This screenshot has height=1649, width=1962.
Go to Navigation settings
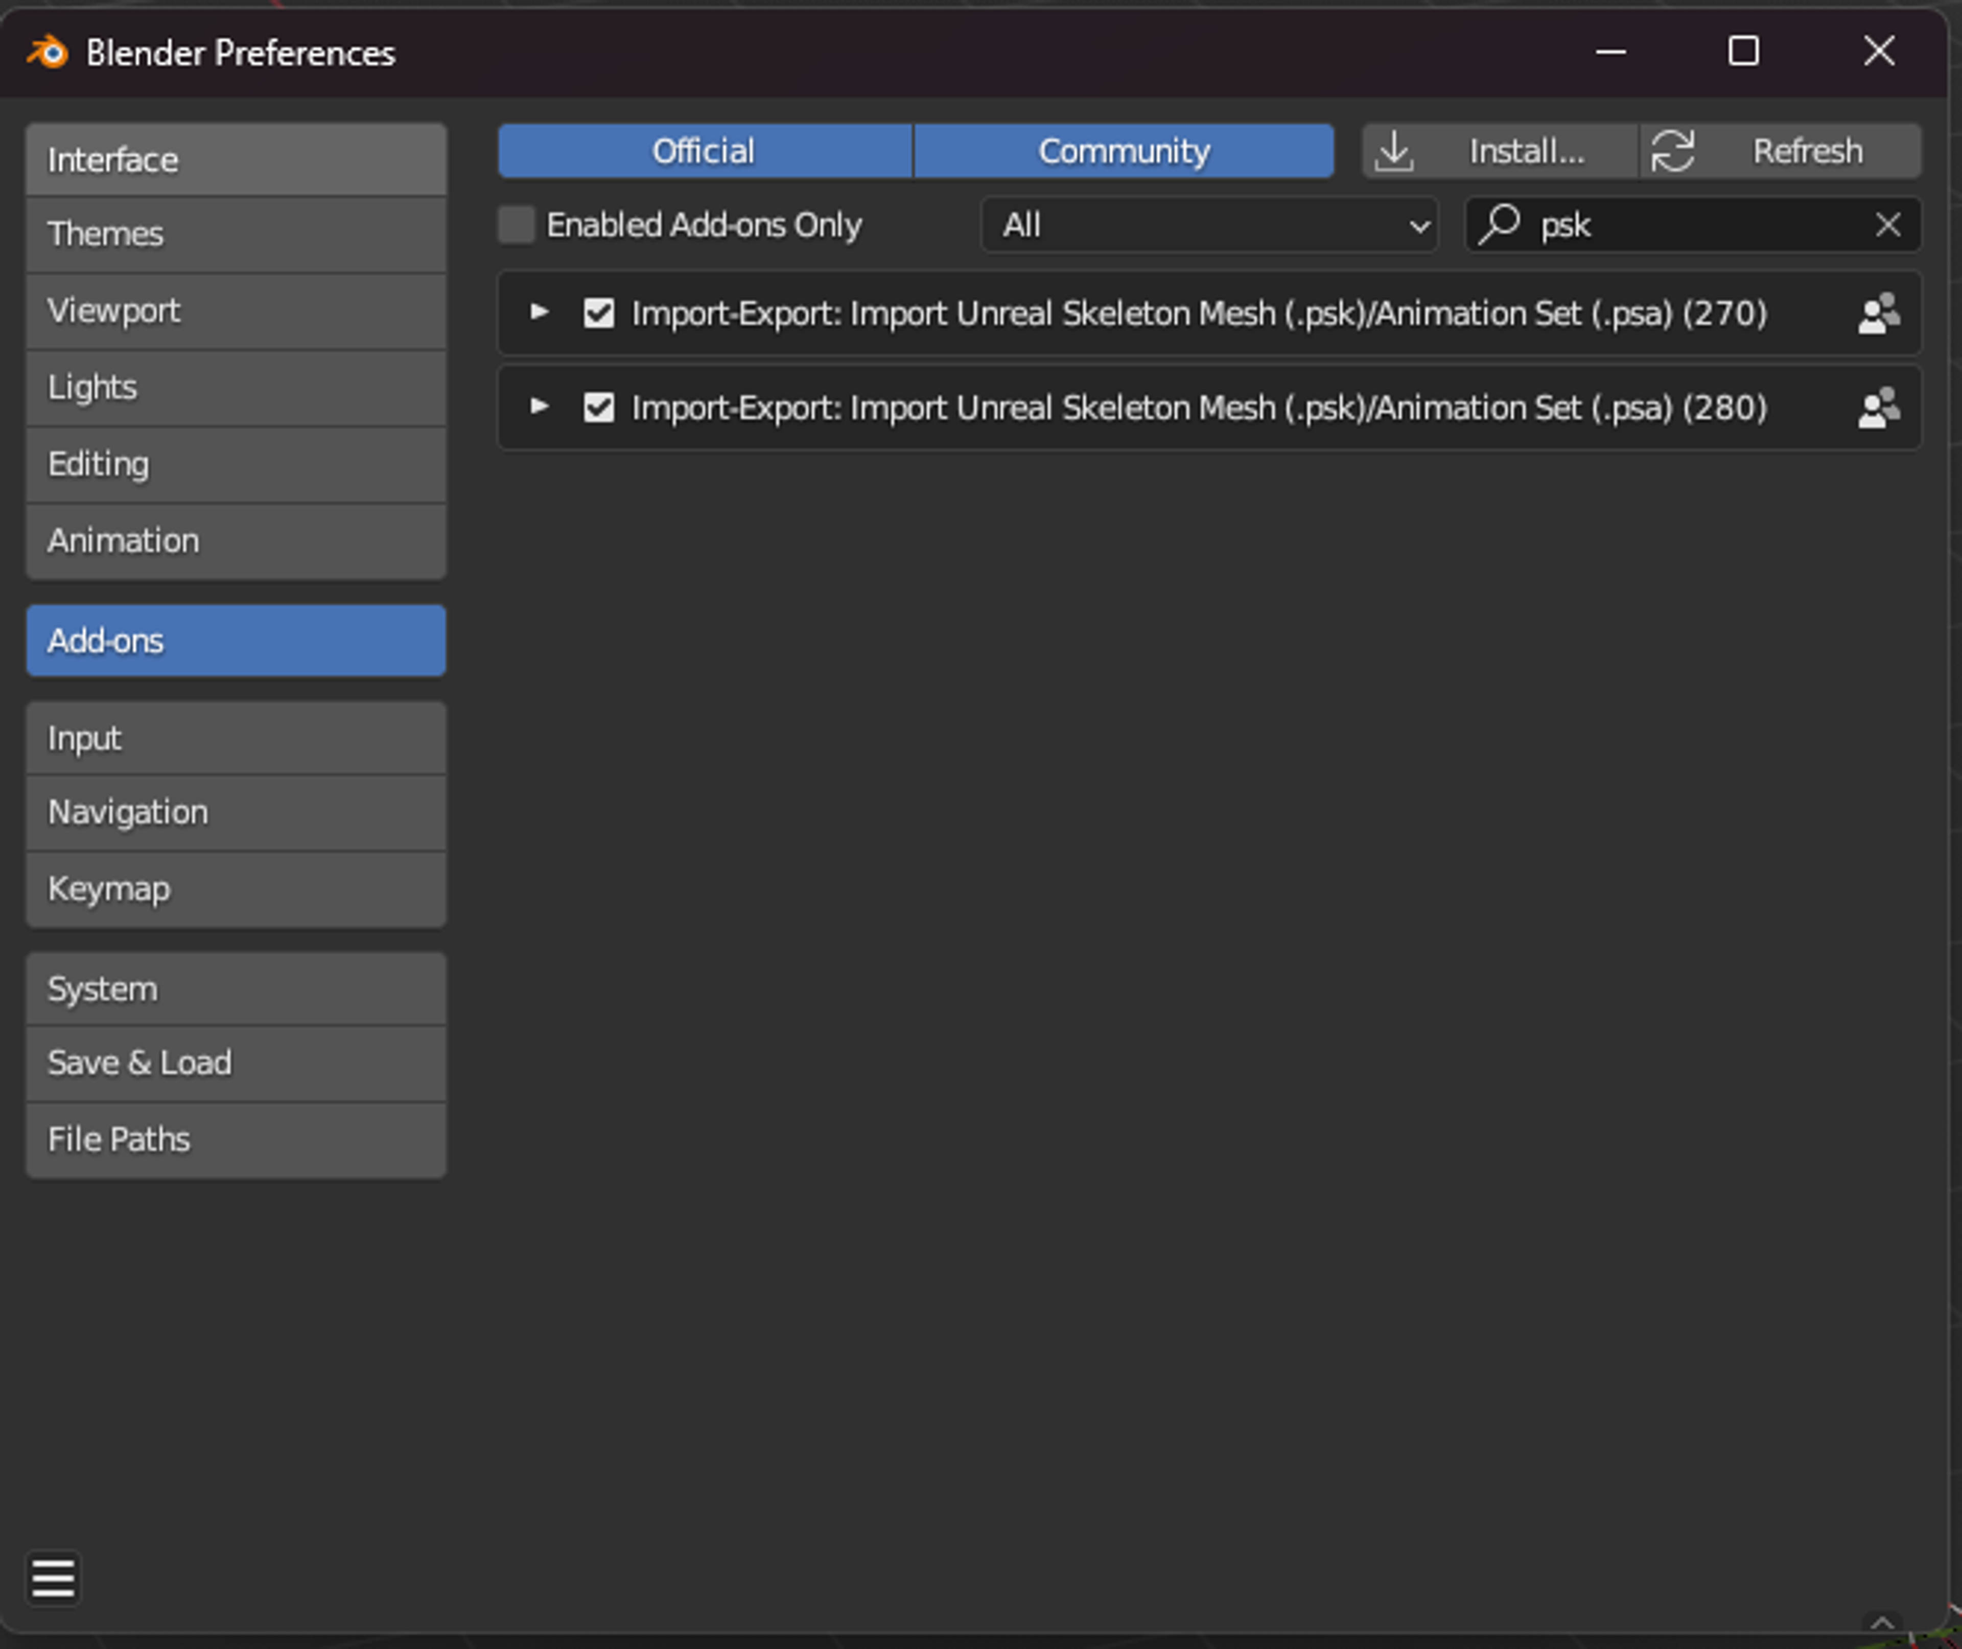pyautogui.click(x=236, y=812)
